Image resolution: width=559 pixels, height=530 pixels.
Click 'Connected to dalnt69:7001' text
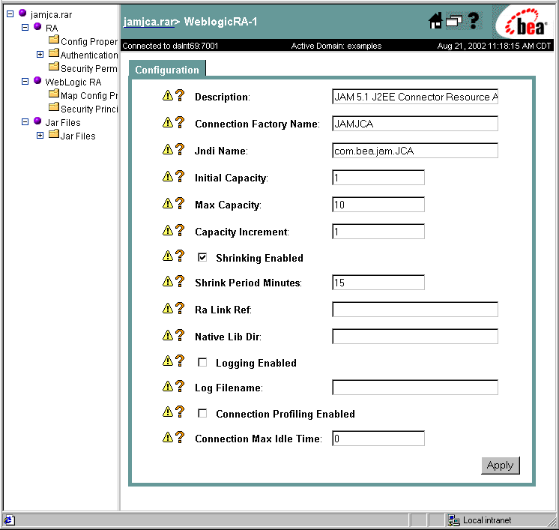tap(170, 46)
